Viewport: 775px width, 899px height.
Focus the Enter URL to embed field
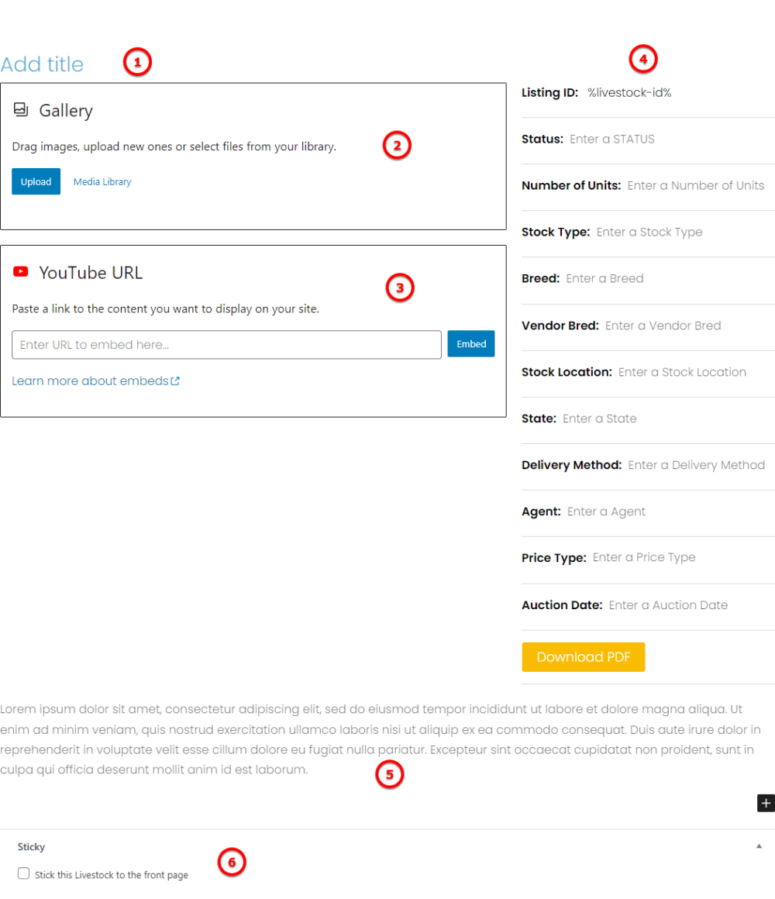pos(226,345)
